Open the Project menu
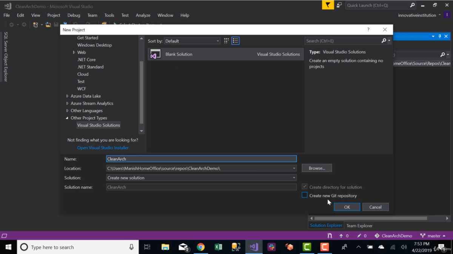 click(54, 15)
